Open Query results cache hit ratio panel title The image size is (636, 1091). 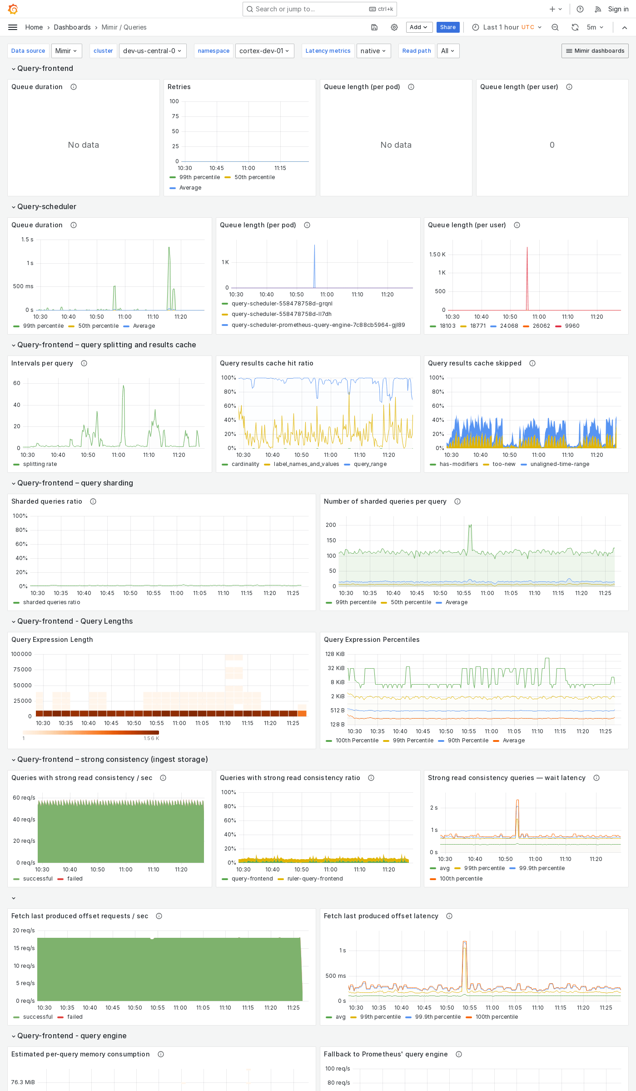[267, 363]
